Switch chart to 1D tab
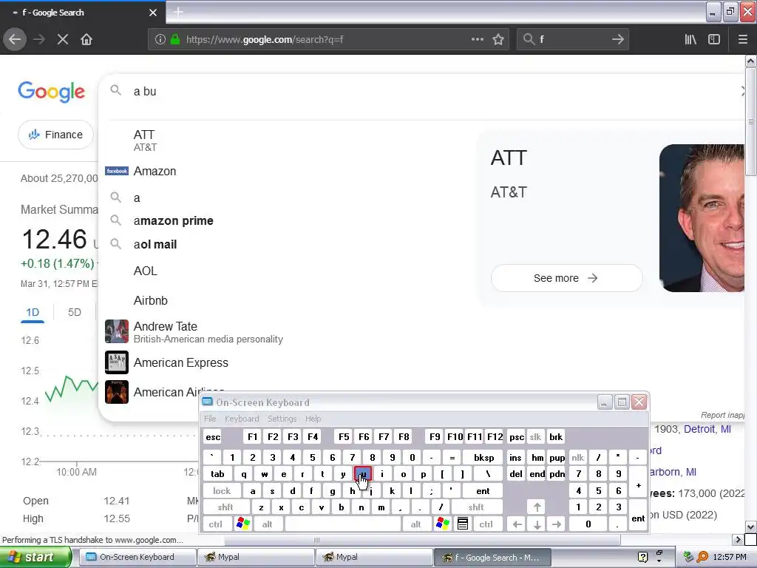The width and height of the screenshot is (757, 568). 33,313
